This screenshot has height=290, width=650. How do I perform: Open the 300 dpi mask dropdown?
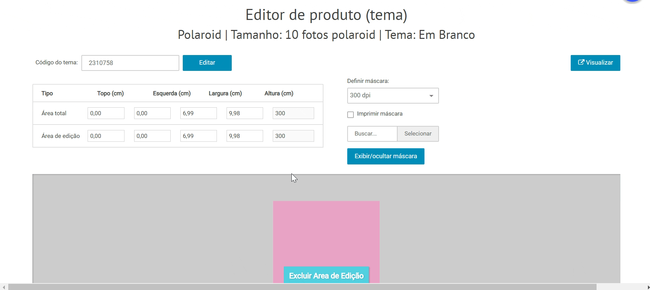393,96
